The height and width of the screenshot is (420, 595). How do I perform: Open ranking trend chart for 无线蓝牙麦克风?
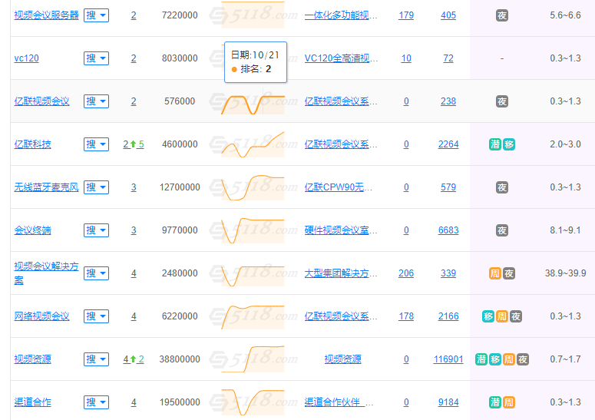point(253,187)
